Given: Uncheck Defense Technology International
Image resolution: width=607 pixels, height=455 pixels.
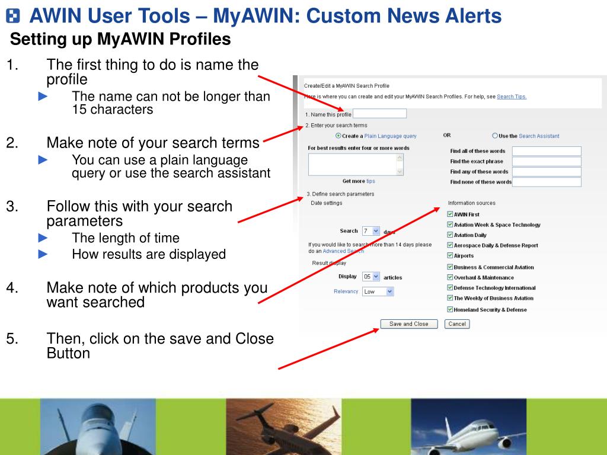Looking at the screenshot, I should (450, 287).
